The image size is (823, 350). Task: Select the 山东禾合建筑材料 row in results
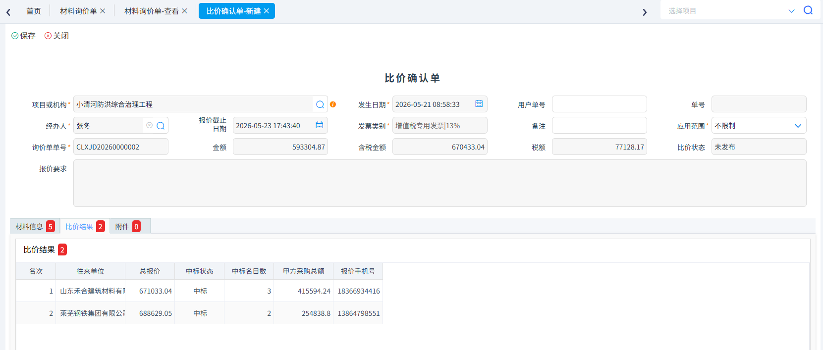pyautogui.click(x=199, y=291)
